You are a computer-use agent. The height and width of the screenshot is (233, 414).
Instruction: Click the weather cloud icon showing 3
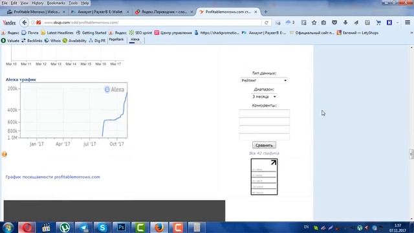click(x=290, y=23)
